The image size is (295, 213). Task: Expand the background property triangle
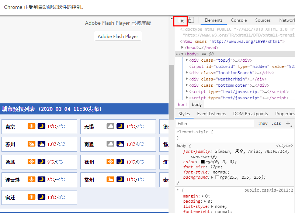212,178
